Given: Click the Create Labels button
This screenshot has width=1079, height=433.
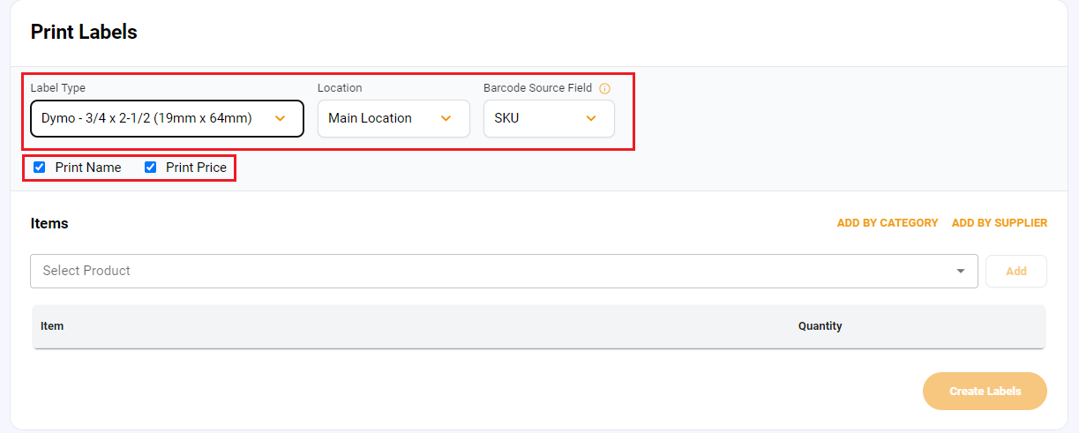Looking at the screenshot, I should [985, 391].
